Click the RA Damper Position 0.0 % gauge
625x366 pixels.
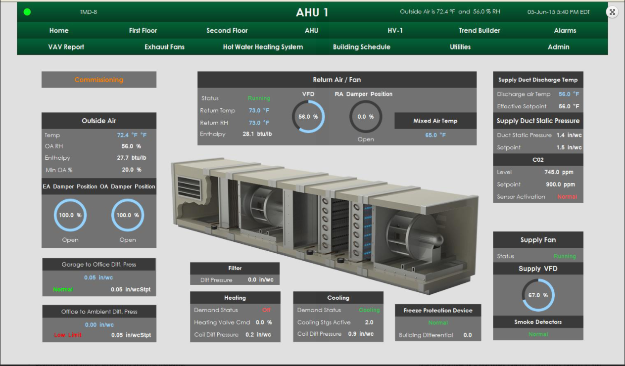tap(366, 117)
